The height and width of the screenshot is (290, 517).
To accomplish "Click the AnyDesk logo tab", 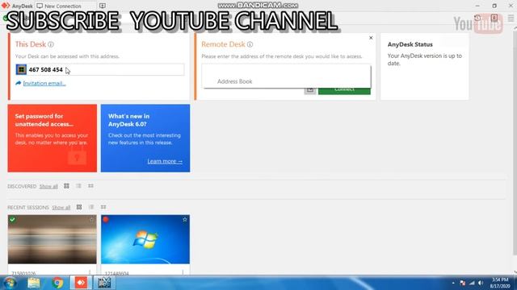I will 17,6.
